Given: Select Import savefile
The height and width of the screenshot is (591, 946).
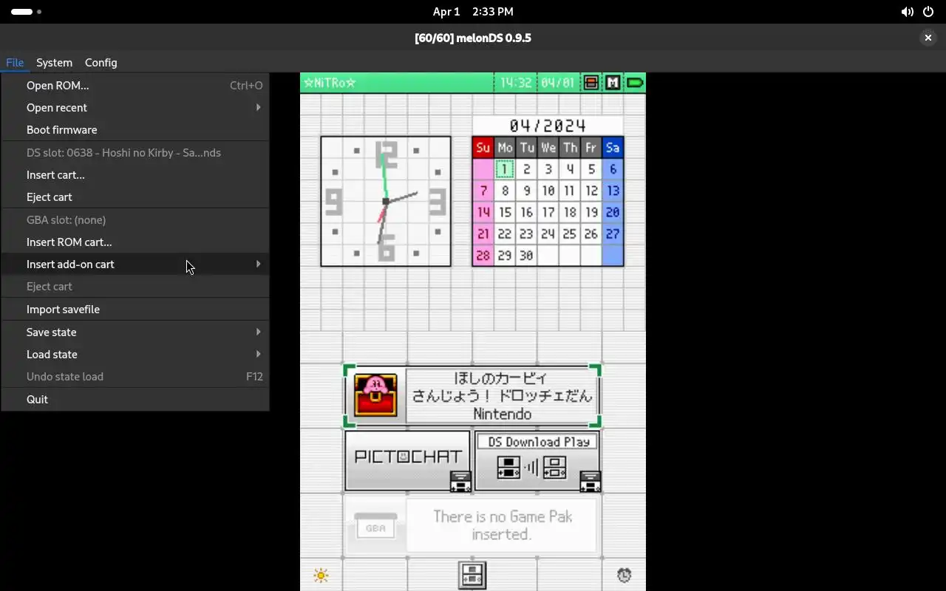Looking at the screenshot, I should point(135,310).
